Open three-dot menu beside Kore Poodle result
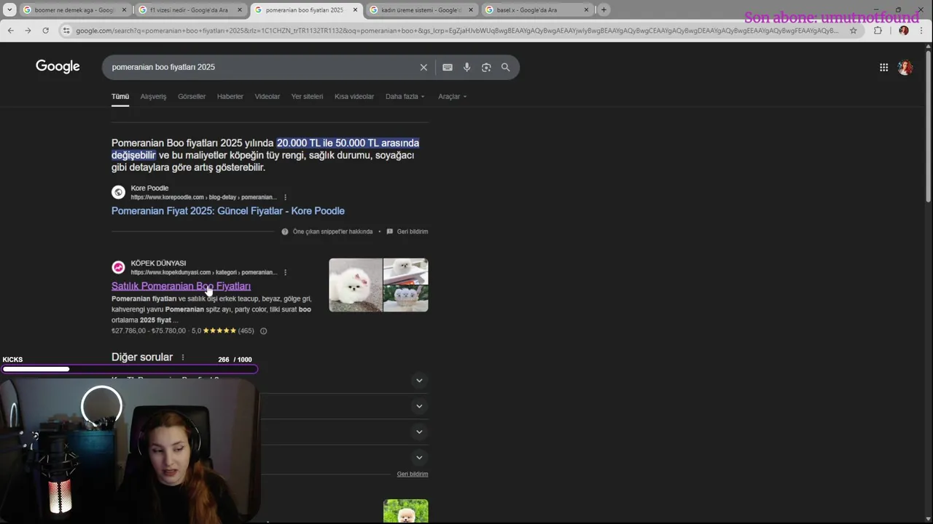Viewport: 933px width, 524px height. pos(285,197)
